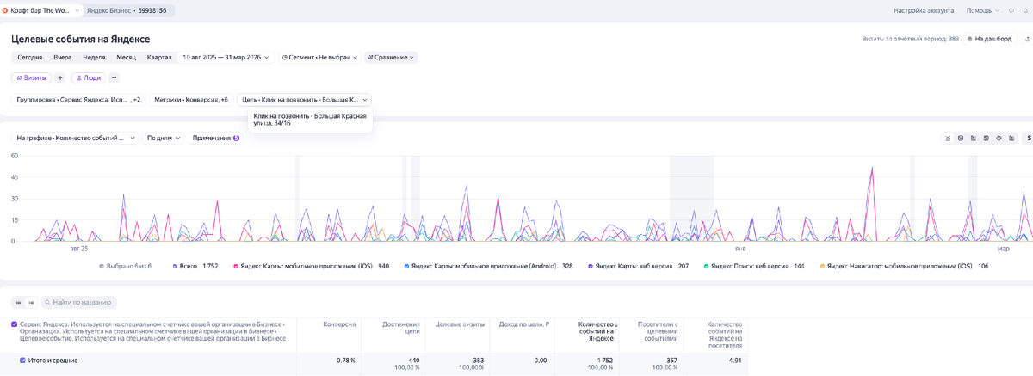Image resolution: width=1033 pixels, height=376 pixels.
Task: Click the 4,91 events per visitor cell
Action: pyautogui.click(x=734, y=361)
